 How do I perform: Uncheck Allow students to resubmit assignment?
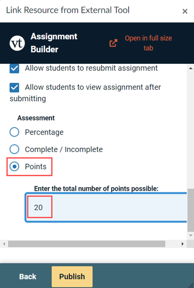tap(14, 69)
